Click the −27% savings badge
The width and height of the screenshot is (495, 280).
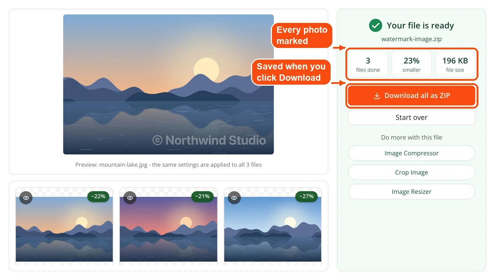coord(306,196)
